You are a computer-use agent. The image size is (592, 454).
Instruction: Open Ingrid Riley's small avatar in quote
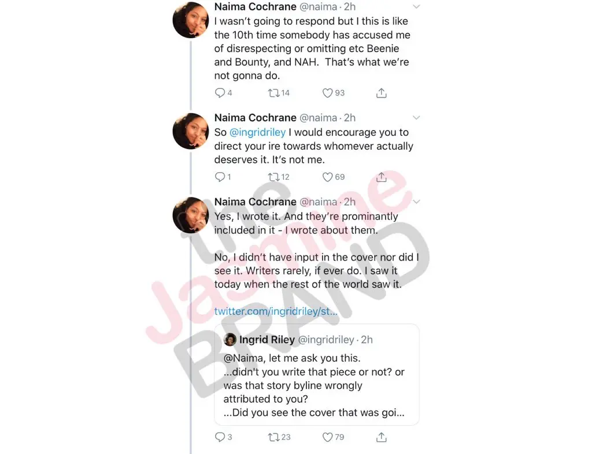[230, 340]
